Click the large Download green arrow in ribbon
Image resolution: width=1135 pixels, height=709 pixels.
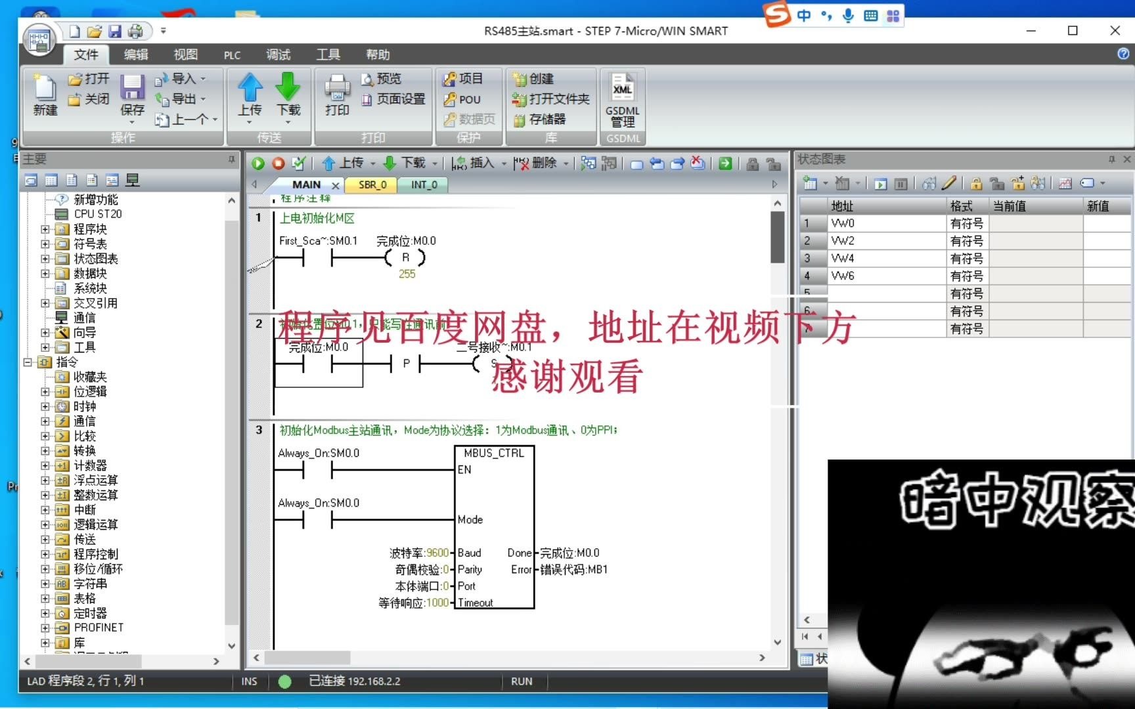click(x=288, y=88)
